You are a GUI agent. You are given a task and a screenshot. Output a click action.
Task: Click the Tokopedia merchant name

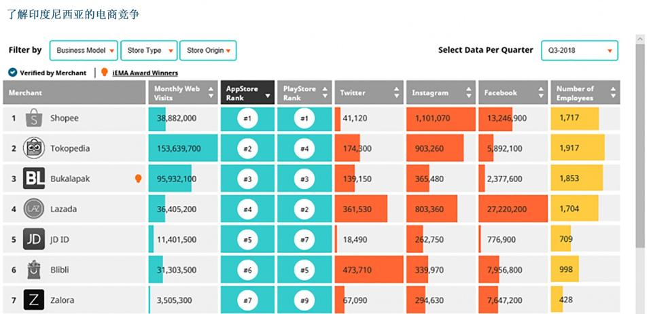(x=70, y=148)
